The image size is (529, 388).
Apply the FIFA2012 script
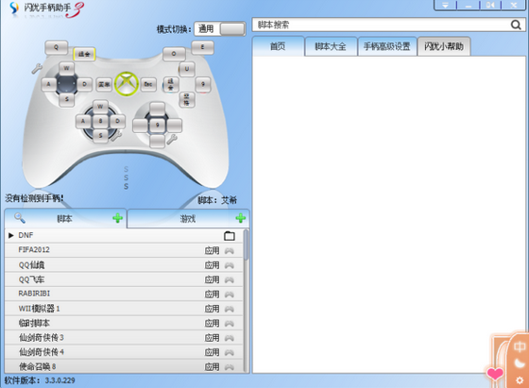[x=213, y=250]
